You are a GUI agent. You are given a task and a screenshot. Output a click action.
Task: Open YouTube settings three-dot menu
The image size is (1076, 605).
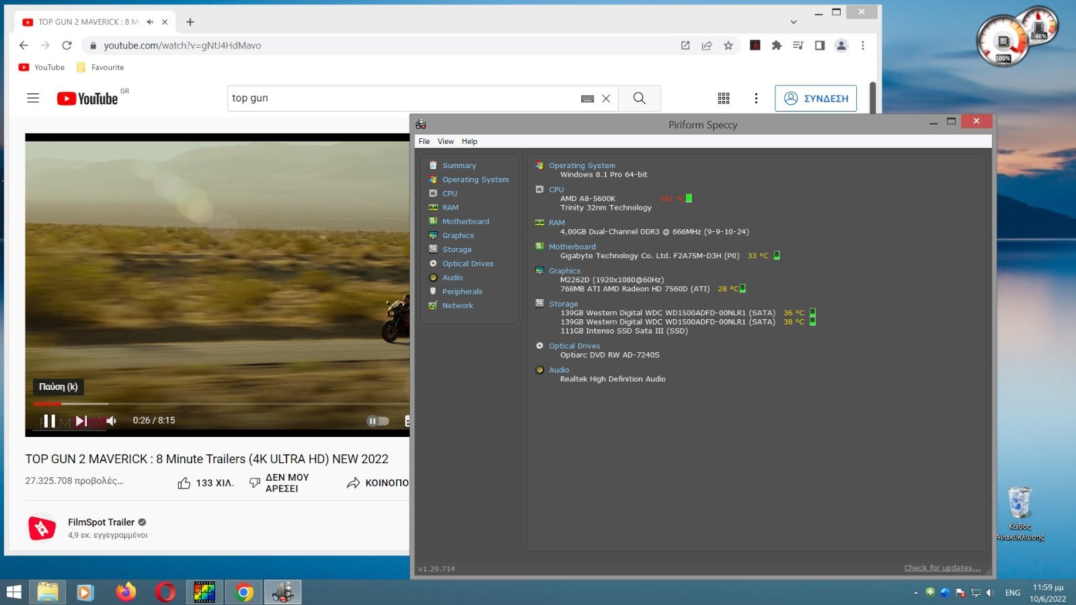tap(756, 98)
